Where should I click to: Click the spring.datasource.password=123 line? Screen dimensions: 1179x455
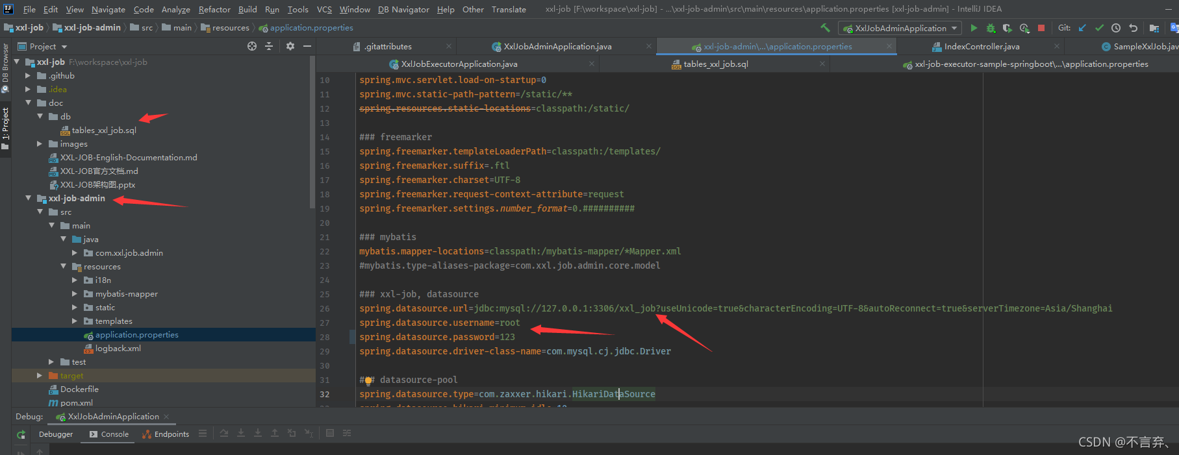click(x=437, y=337)
